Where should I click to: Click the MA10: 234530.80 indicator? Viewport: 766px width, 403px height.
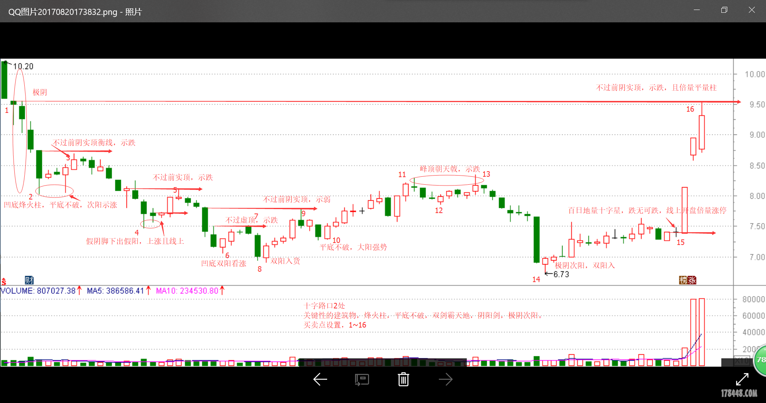pyautogui.click(x=187, y=290)
